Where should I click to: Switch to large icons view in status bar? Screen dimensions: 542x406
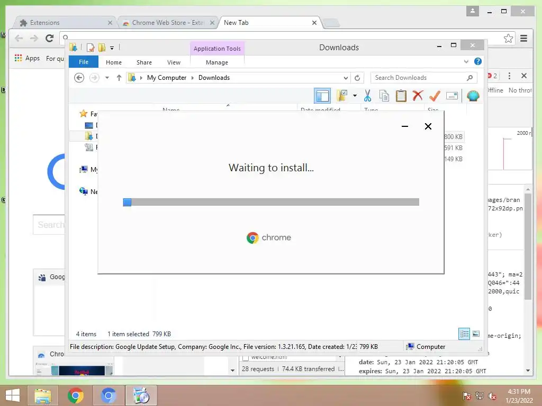point(476,334)
